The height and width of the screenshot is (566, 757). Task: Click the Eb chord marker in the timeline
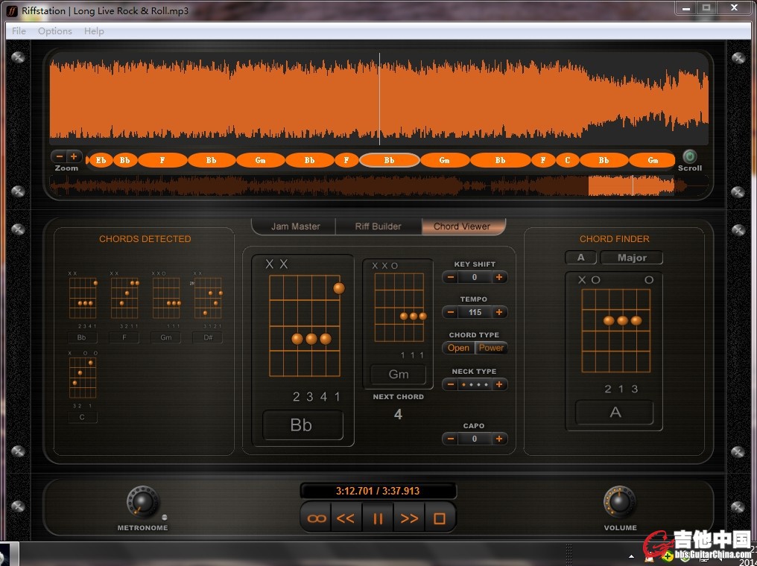pyautogui.click(x=101, y=160)
